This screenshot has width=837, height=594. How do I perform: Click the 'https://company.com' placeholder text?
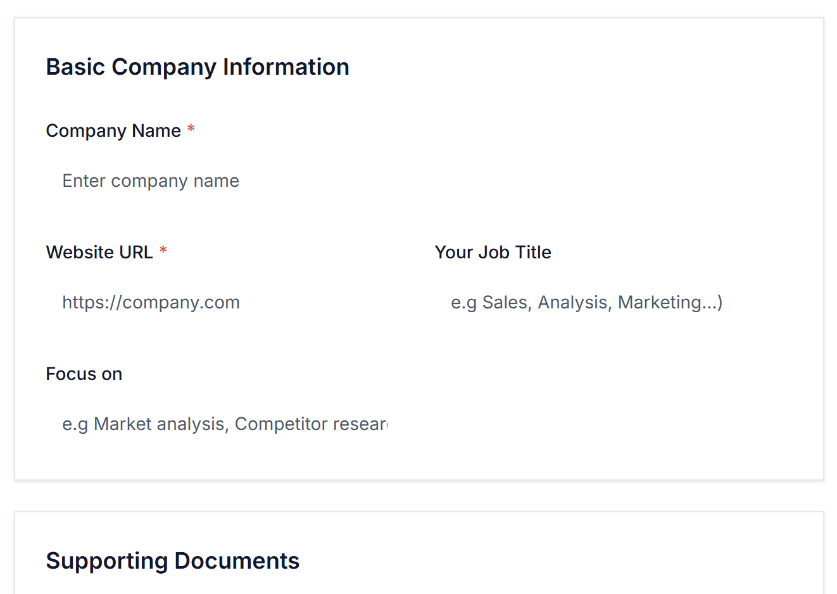click(151, 303)
